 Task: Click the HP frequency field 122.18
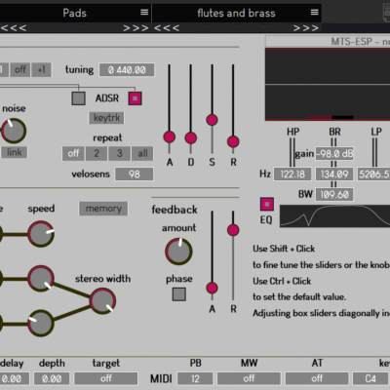tap(292, 175)
